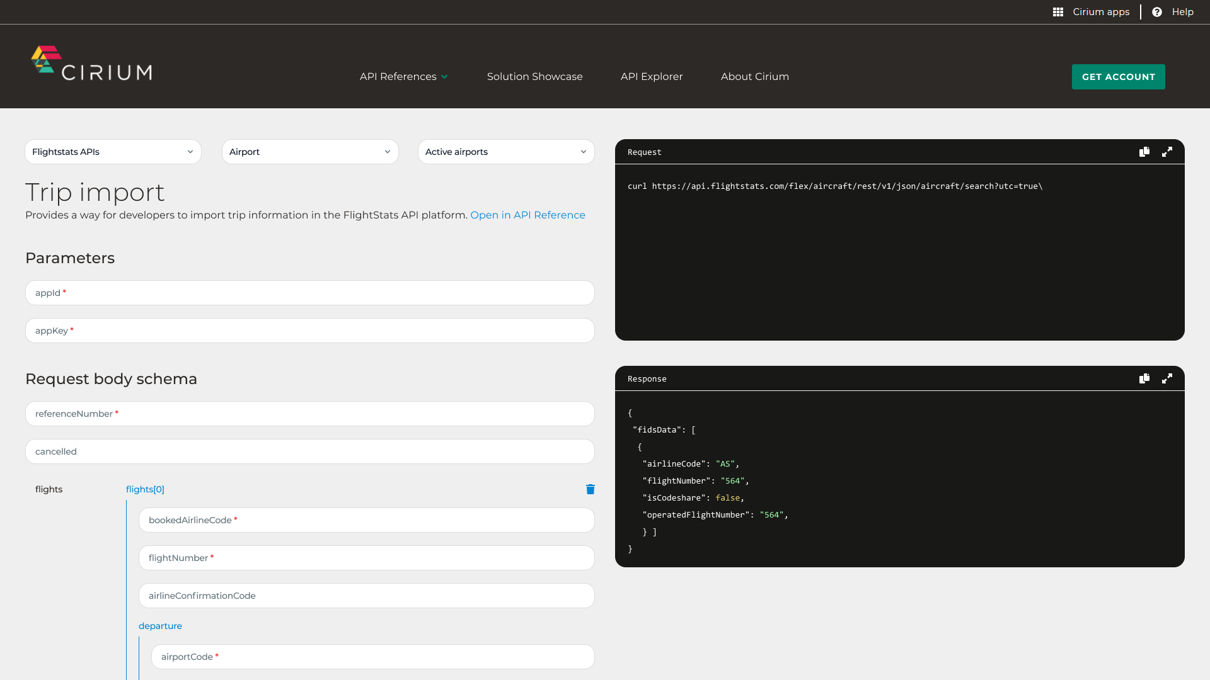The image size is (1210, 680).
Task: Click the airlineConfirmationCode field
Action: click(x=367, y=596)
